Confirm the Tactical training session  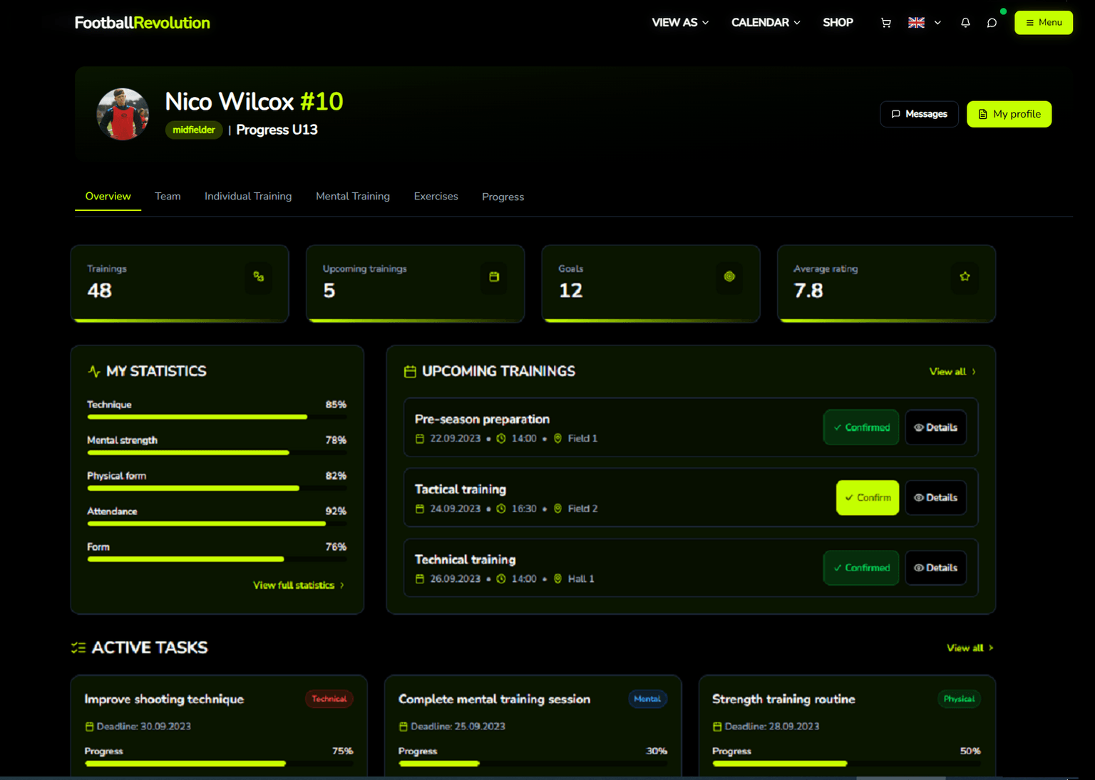point(868,497)
